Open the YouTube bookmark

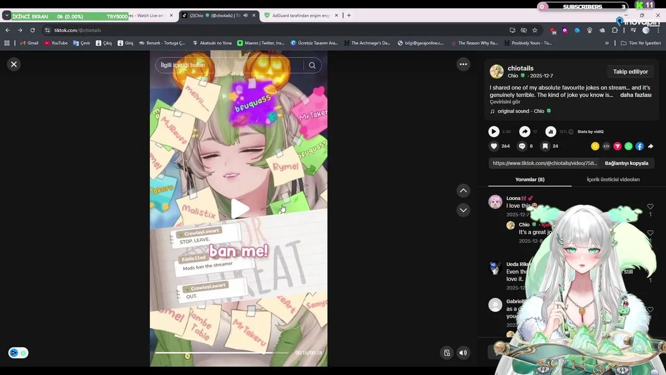point(56,43)
